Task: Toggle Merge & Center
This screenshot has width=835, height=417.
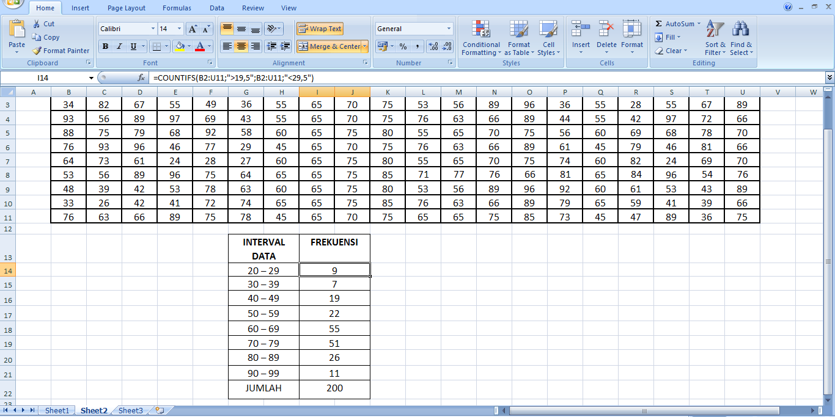Action: (329, 46)
